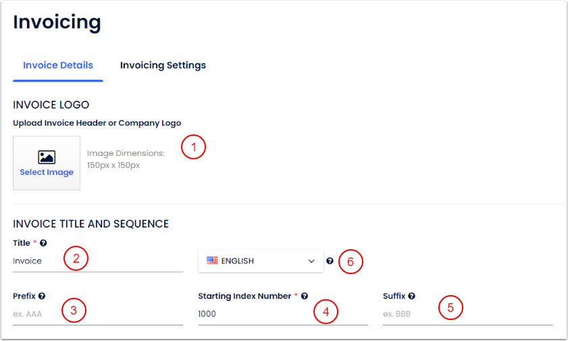Viewport: 568px width, 341px height.
Task: Switch to the Invoice Details tab
Action: click(58, 65)
